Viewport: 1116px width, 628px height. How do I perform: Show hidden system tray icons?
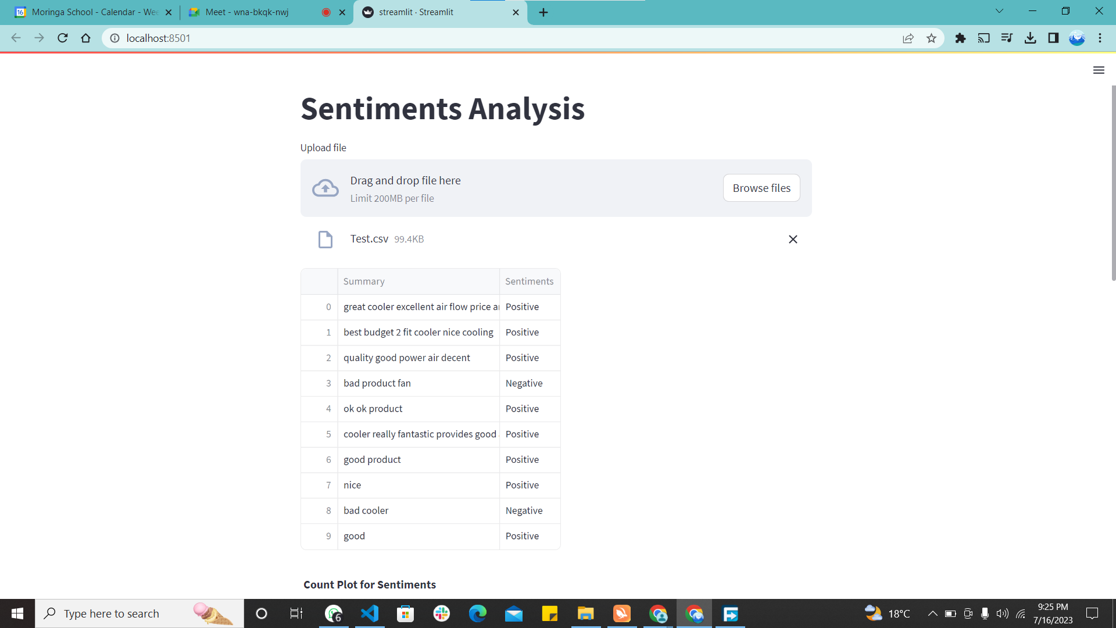point(932,613)
